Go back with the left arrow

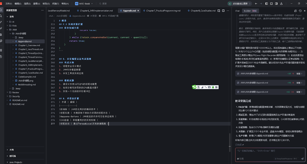(256, 4)
